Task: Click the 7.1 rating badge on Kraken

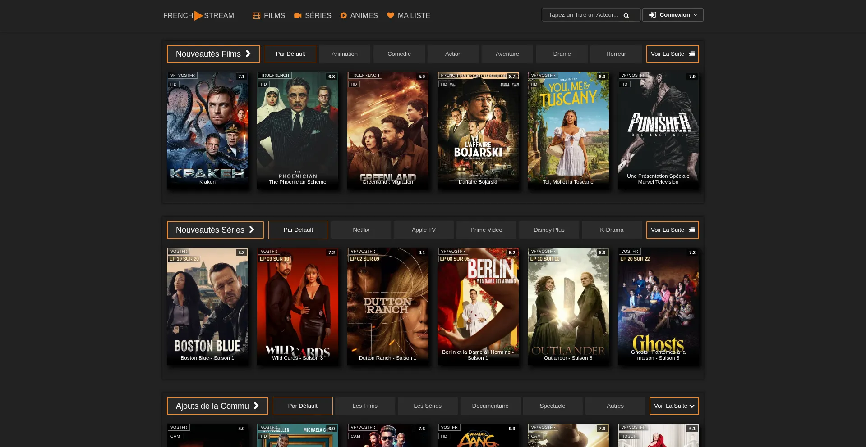Action: (x=241, y=77)
